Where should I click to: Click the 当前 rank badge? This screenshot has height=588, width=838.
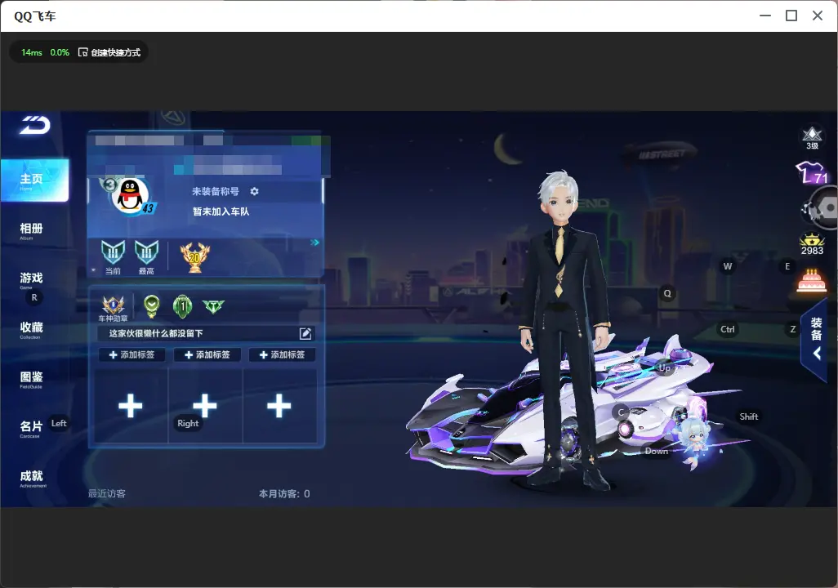click(x=113, y=256)
